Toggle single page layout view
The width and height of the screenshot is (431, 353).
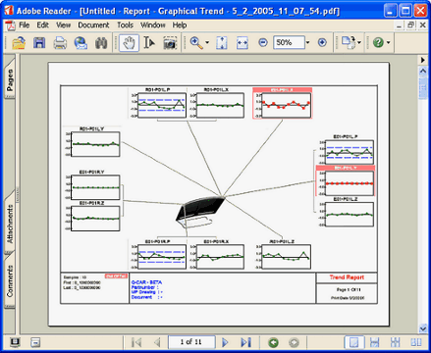[354, 342]
